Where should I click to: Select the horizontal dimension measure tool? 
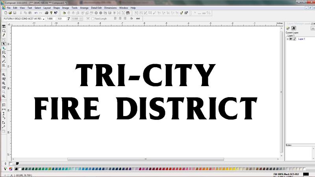coord(4,109)
